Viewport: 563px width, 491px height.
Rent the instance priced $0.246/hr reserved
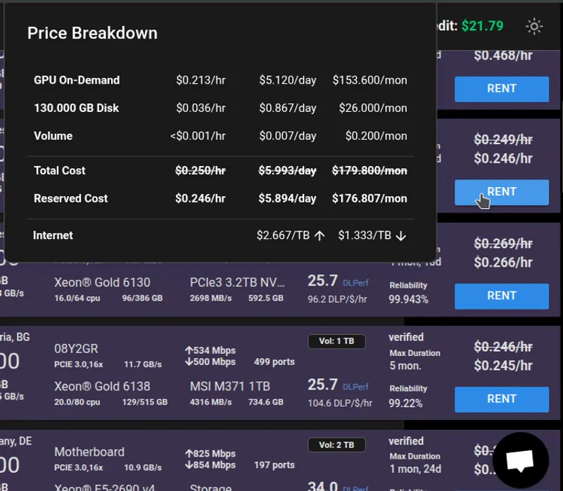(x=502, y=192)
